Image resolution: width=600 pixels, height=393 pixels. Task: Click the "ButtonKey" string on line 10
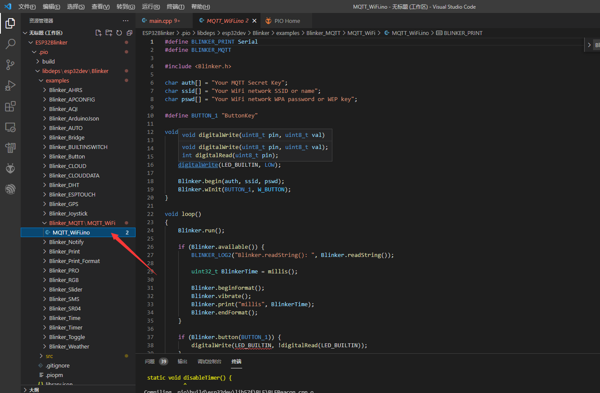pyautogui.click(x=240, y=115)
